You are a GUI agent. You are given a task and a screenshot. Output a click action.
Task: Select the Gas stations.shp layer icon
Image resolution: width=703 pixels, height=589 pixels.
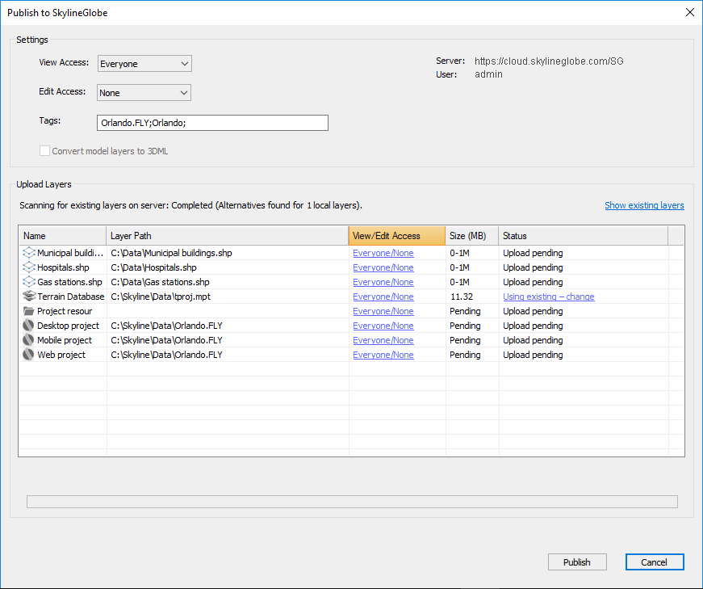pos(29,282)
